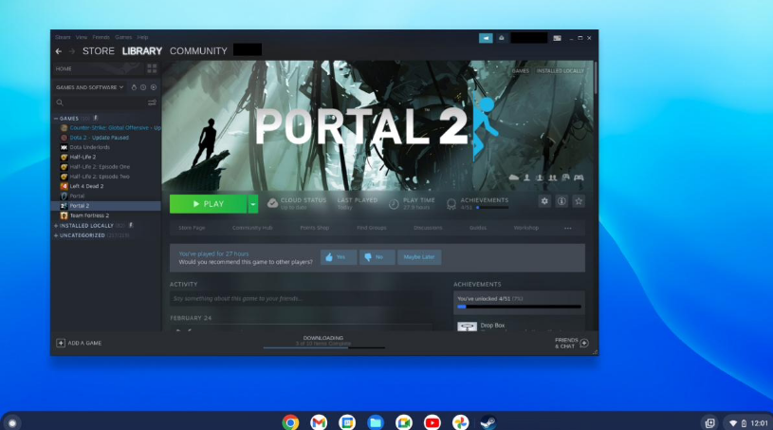Click the Add a Game plus icon

61,344
